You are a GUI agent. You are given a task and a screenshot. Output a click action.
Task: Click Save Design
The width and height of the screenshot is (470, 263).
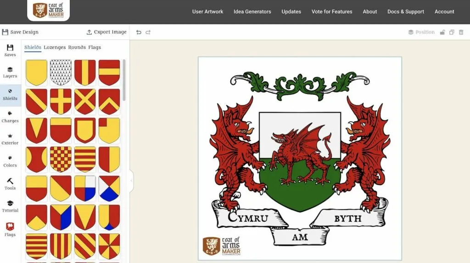tap(20, 32)
